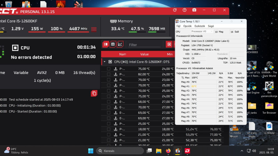Take a screenshot with OCCT camera icon

(x=194, y=10)
